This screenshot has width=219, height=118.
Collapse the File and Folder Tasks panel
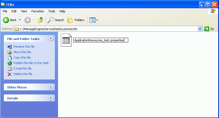click(51, 38)
